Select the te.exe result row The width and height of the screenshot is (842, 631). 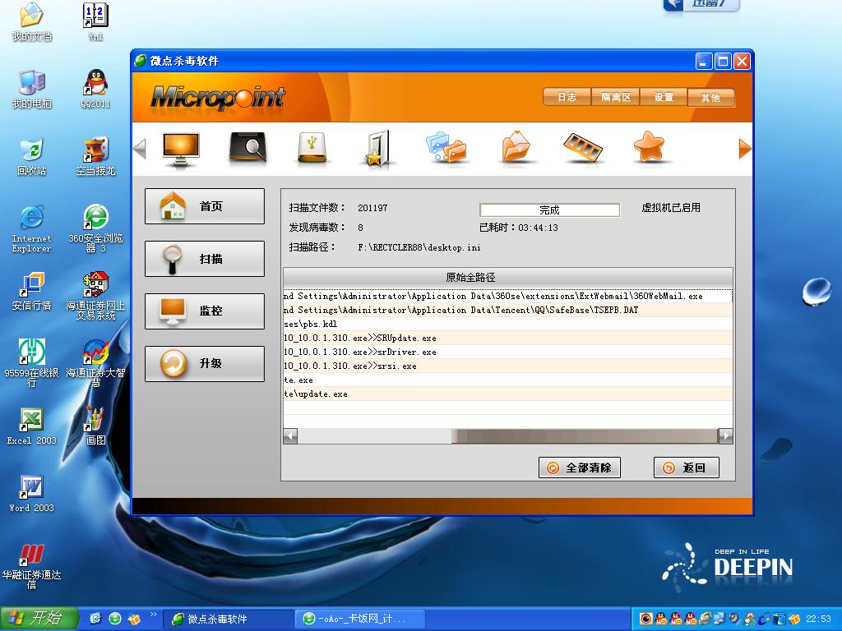508,380
